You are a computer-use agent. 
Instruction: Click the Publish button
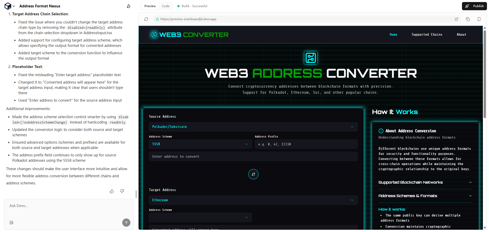[474, 6]
